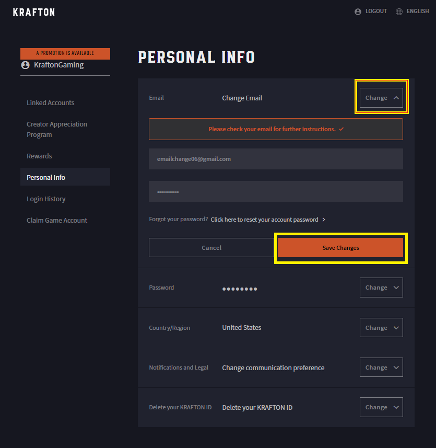Click the new email address input field
436x448 pixels.
click(276, 159)
